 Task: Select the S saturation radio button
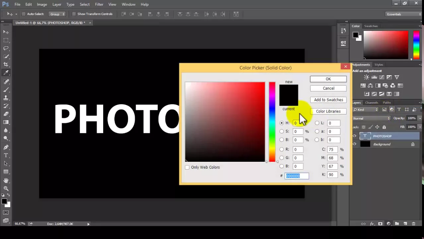[x=282, y=131]
